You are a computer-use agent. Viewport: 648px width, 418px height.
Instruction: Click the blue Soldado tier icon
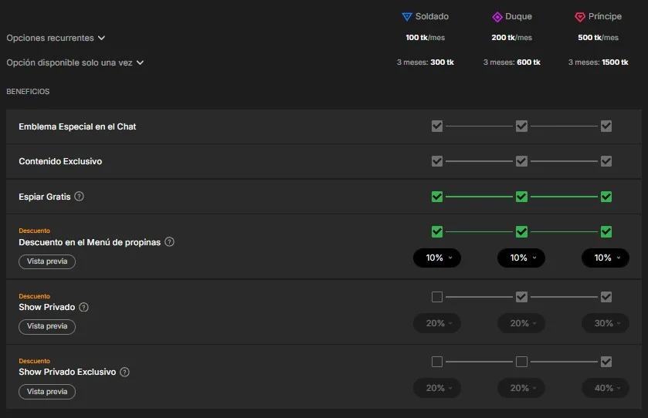coord(407,17)
